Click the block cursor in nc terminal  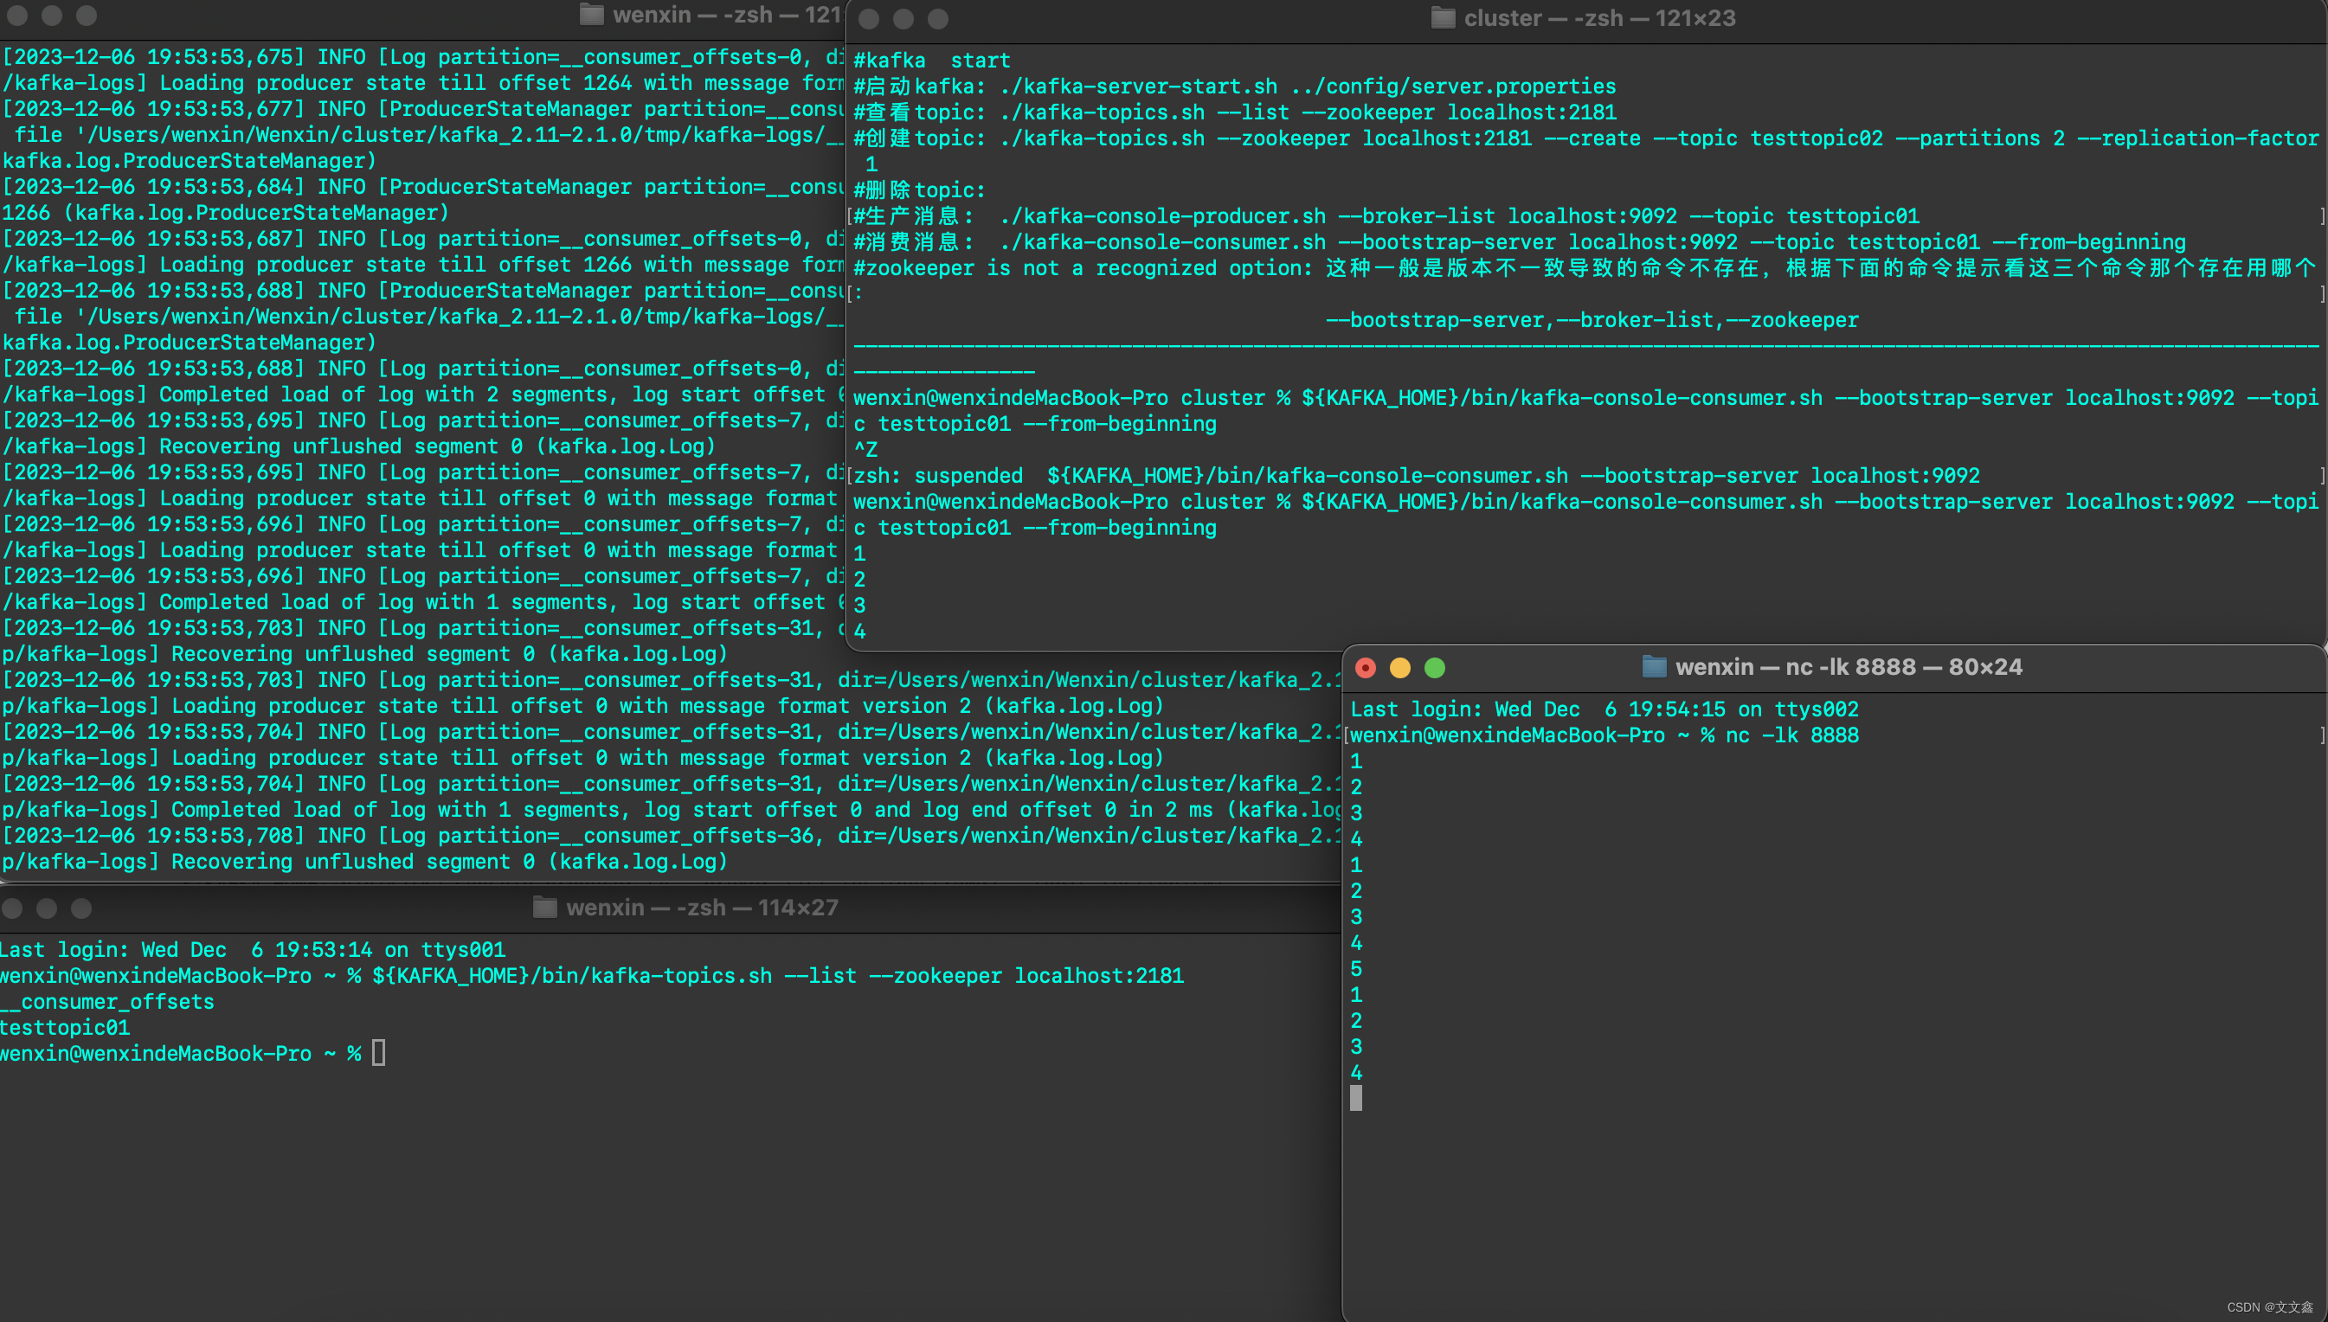pyautogui.click(x=1355, y=1099)
